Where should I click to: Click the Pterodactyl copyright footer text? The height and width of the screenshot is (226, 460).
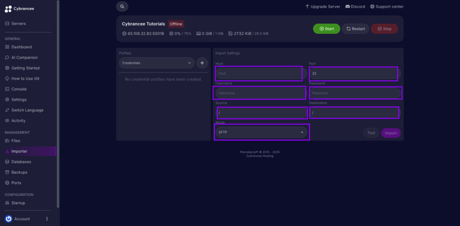260,152
